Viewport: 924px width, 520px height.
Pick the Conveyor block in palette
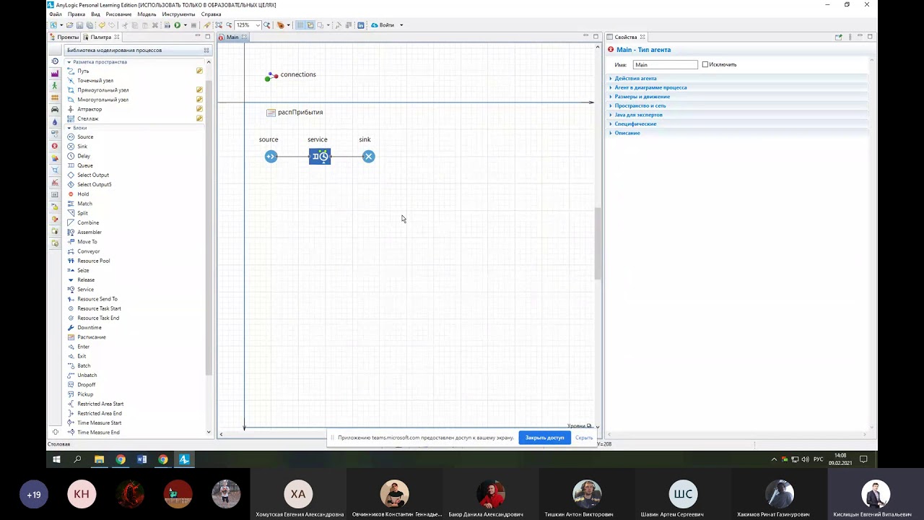[84, 251]
